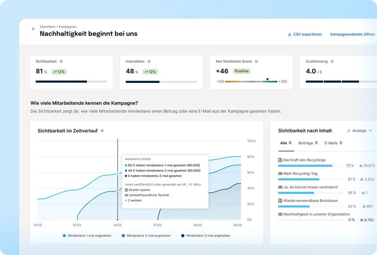Click post icon of Die Kraft des Recyclings
Viewport: 377px width, 255px height.
pyautogui.click(x=280, y=160)
